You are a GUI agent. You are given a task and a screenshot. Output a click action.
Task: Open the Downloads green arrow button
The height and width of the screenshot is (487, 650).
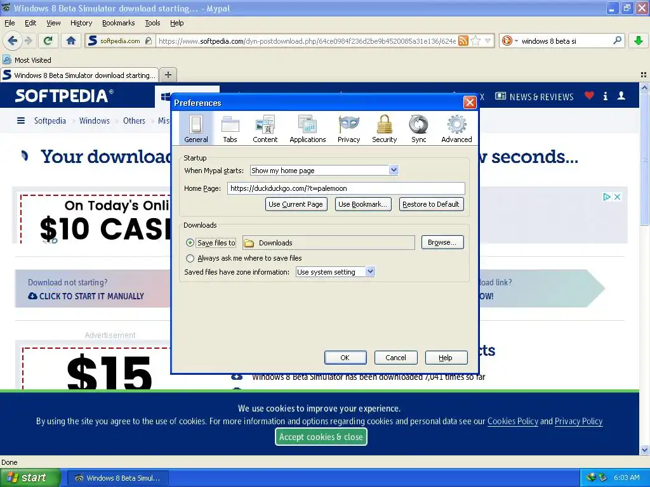(639, 41)
